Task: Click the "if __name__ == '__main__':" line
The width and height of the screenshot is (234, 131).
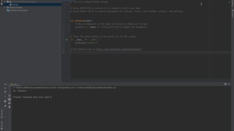Action: pyautogui.click(x=86, y=40)
